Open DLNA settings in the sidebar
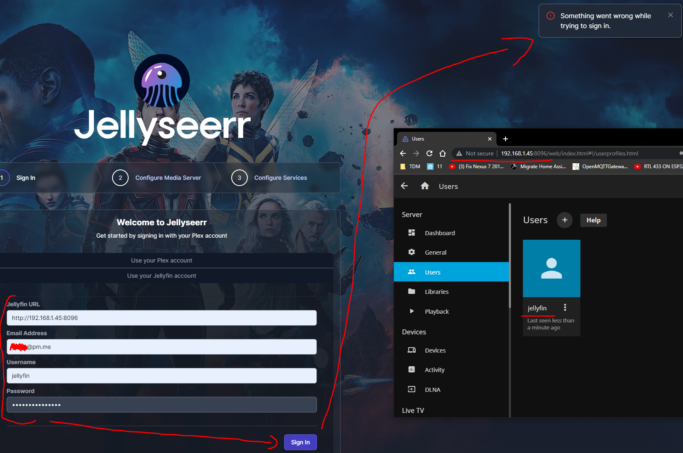The height and width of the screenshot is (453, 683). (433, 389)
